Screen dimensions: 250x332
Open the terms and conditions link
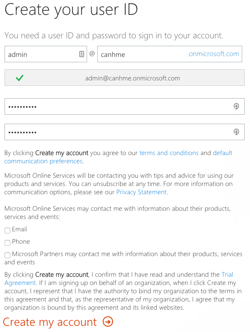[169, 153]
